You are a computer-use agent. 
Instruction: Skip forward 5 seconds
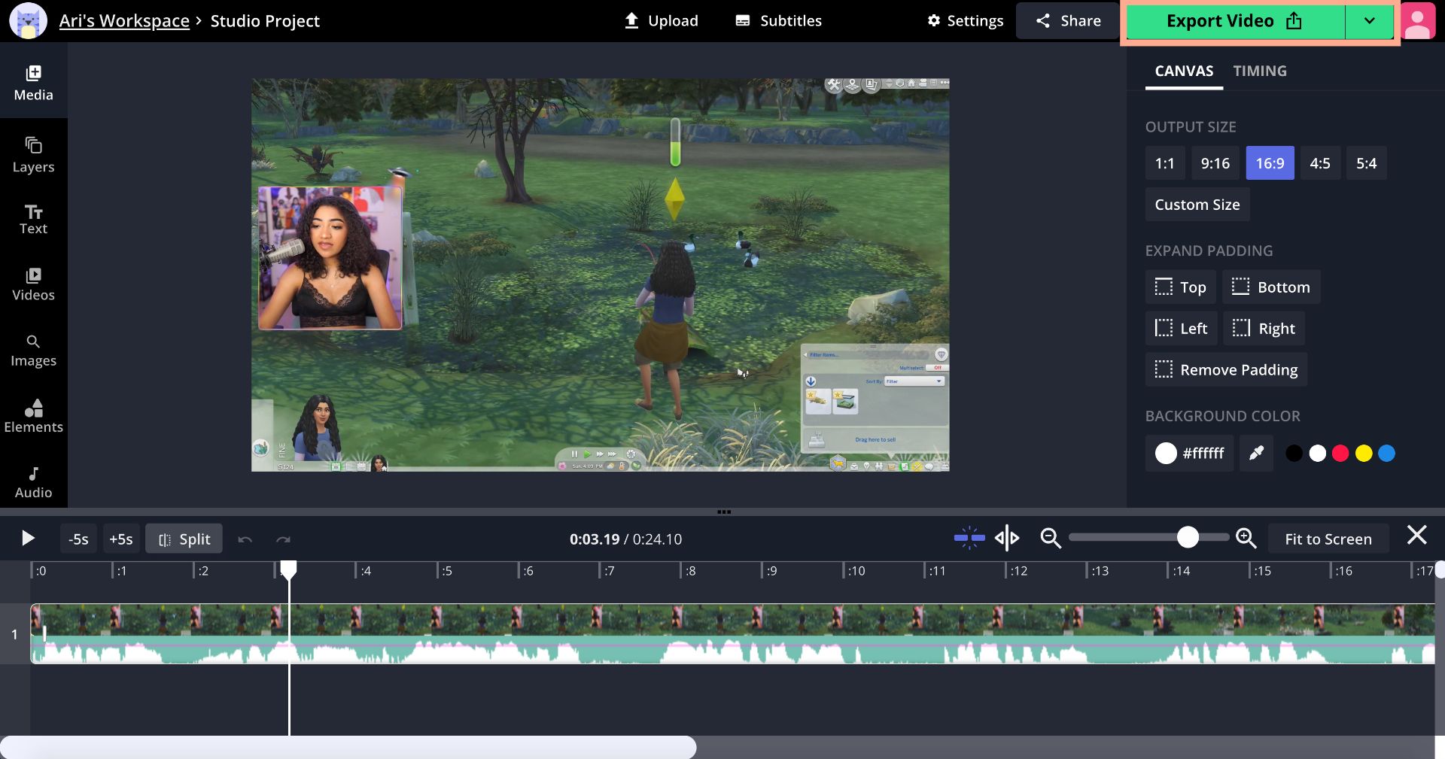(120, 539)
